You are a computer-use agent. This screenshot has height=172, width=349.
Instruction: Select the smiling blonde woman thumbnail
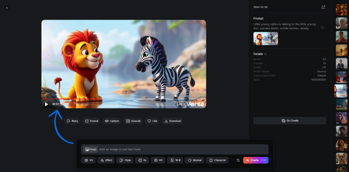(x=342, y=145)
